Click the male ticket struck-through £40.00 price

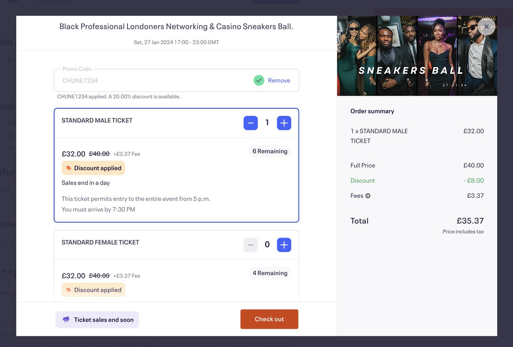[99, 154]
